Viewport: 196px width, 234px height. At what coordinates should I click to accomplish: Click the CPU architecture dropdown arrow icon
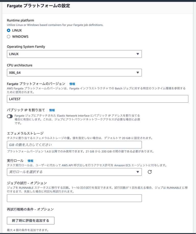tap(138, 72)
